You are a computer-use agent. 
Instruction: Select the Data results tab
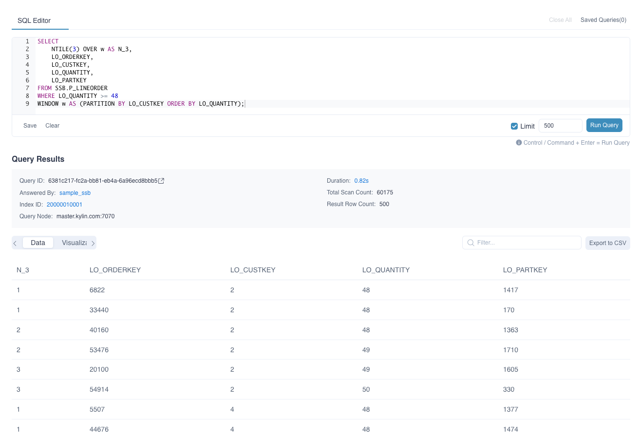pyautogui.click(x=38, y=243)
